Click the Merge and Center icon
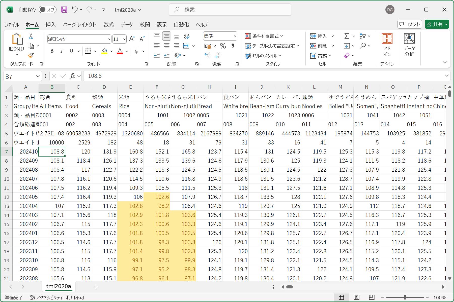Screen dimensions: 454x302 (186, 46)
